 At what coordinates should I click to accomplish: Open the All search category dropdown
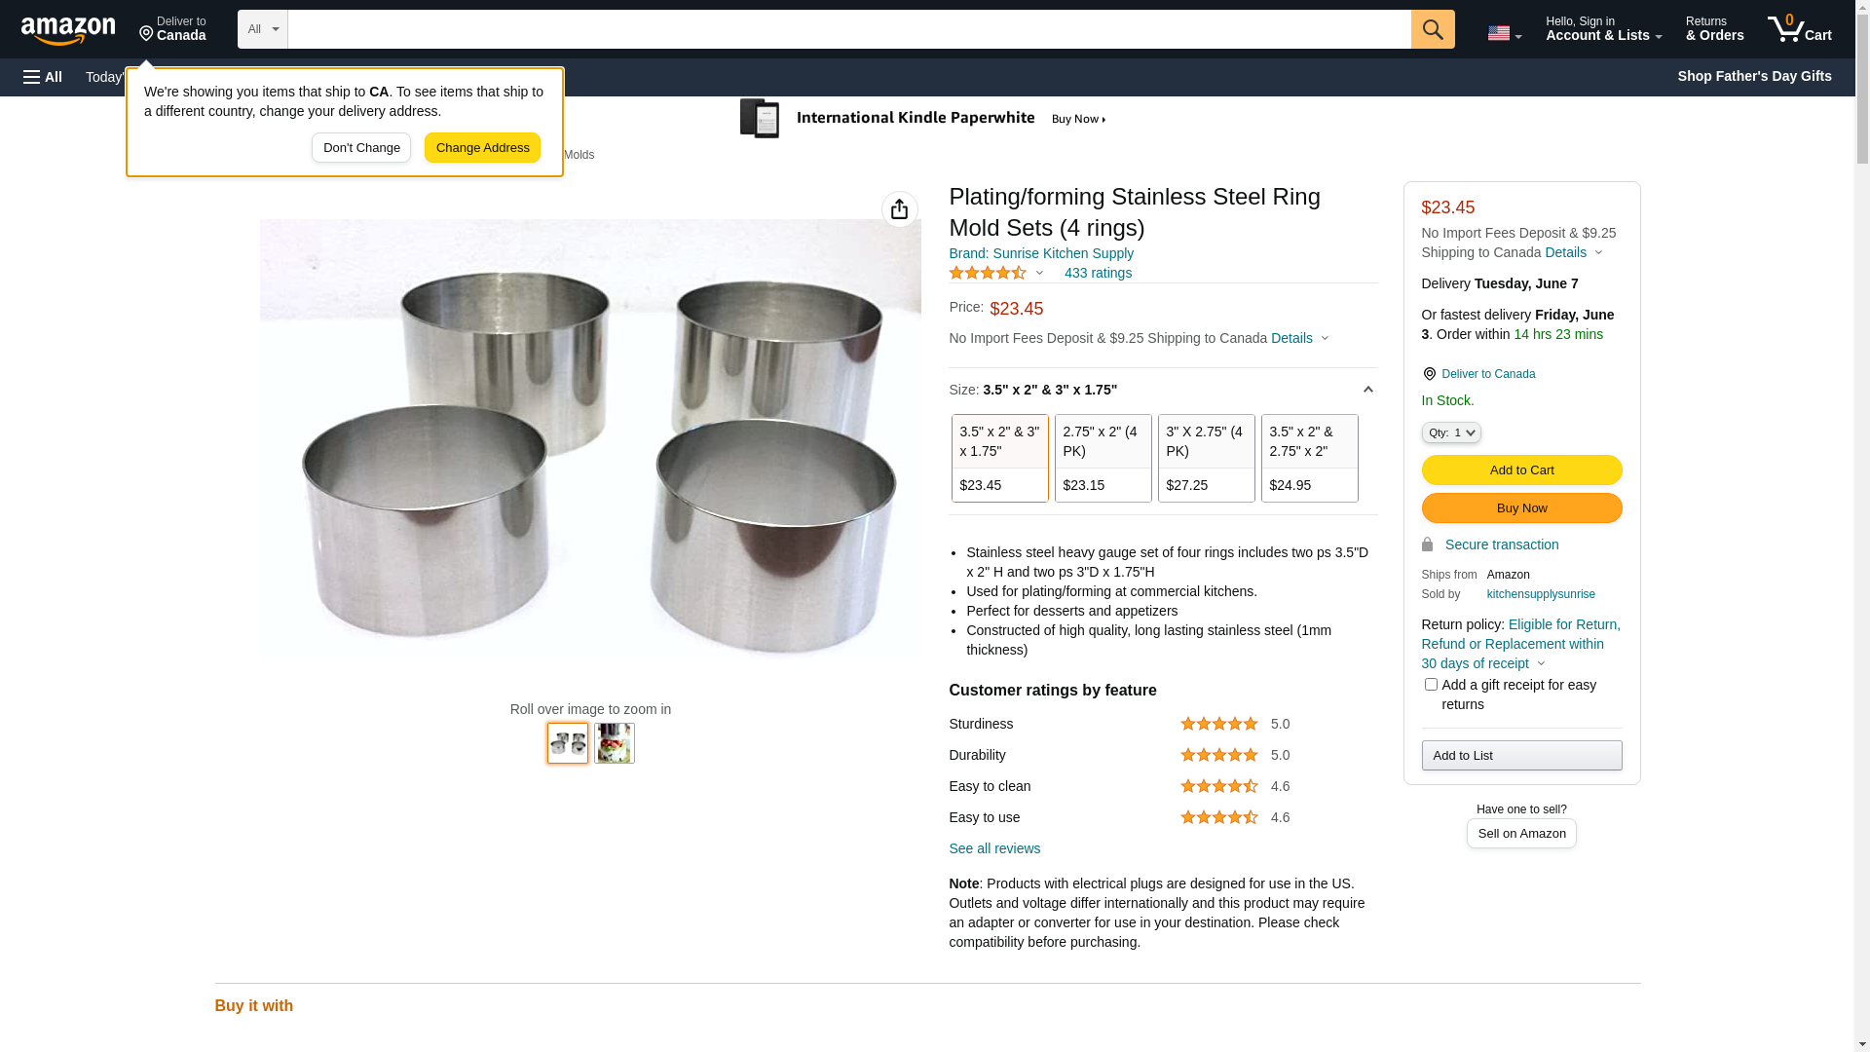point(263,29)
